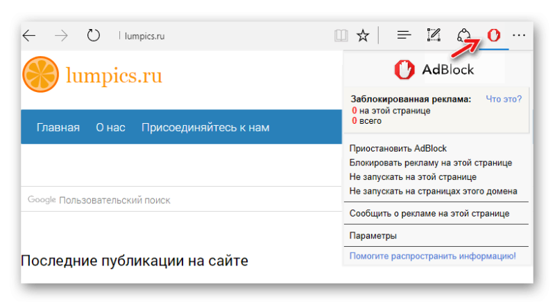This screenshot has height=305, width=555.
Task: Click Заблокированная реклама heading text
Action: pyautogui.click(x=411, y=99)
